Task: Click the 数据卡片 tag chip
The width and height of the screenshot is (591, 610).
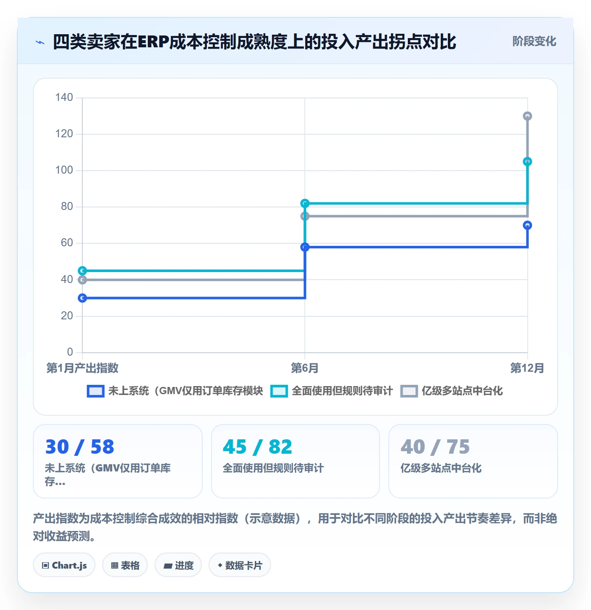Action: coord(240,565)
